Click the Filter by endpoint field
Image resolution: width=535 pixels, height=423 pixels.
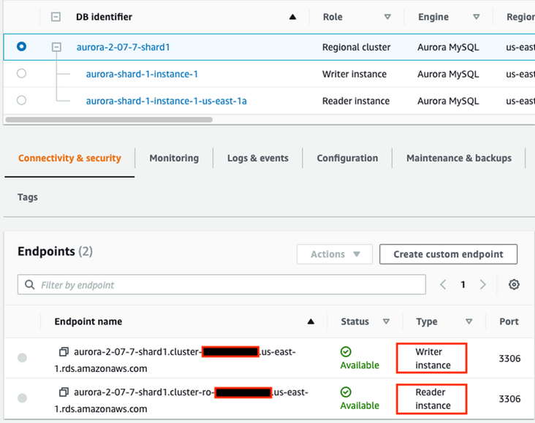(x=221, y=284)
